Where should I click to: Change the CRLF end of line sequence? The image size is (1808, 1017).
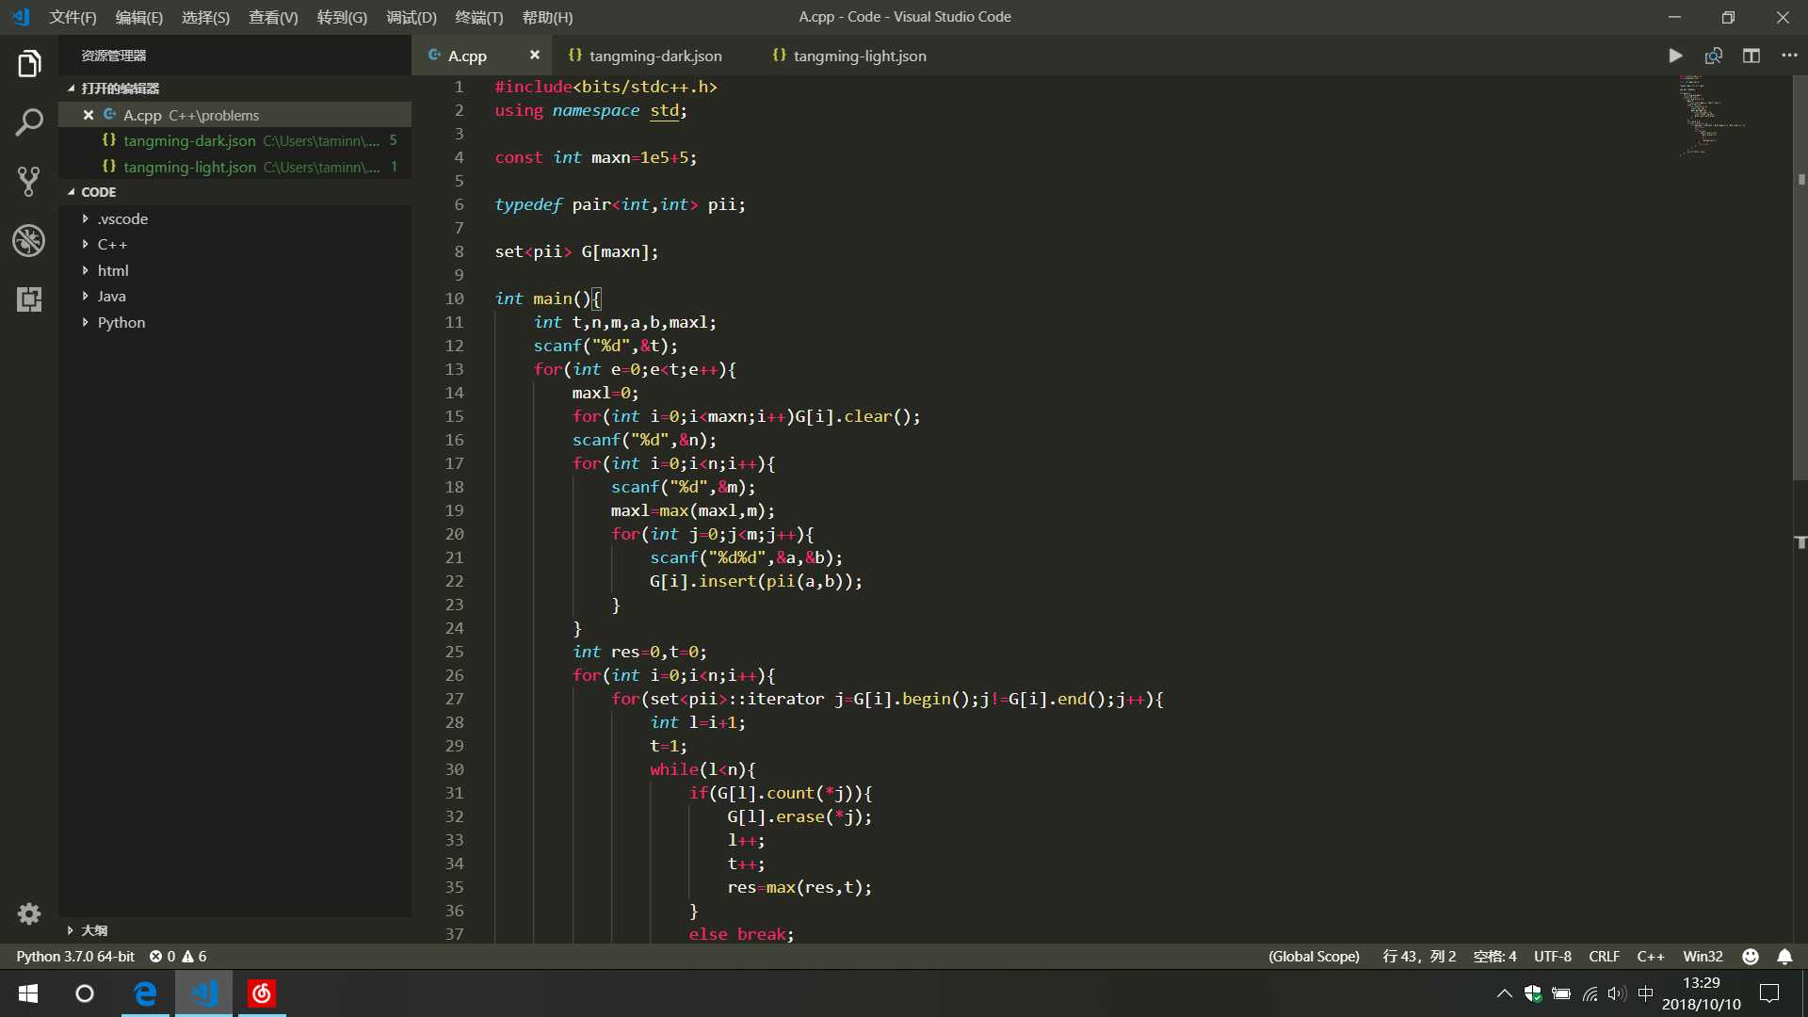point(1605,956)
